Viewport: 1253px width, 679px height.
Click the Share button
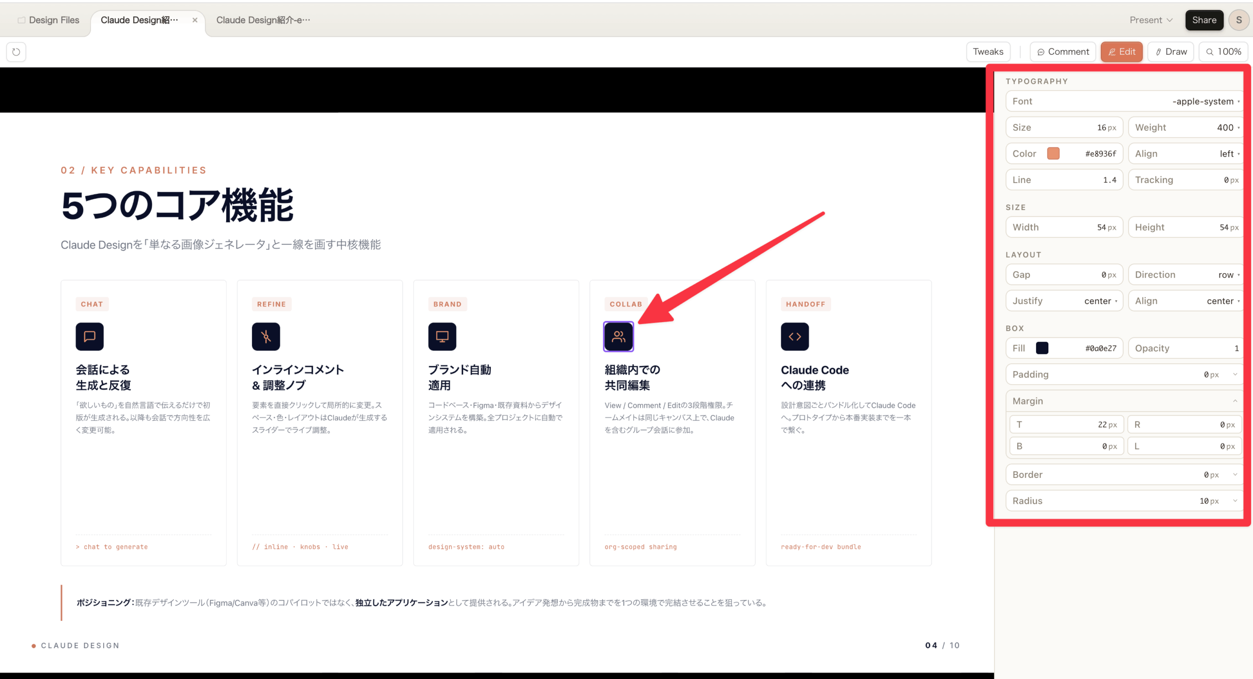(1204, 20)
